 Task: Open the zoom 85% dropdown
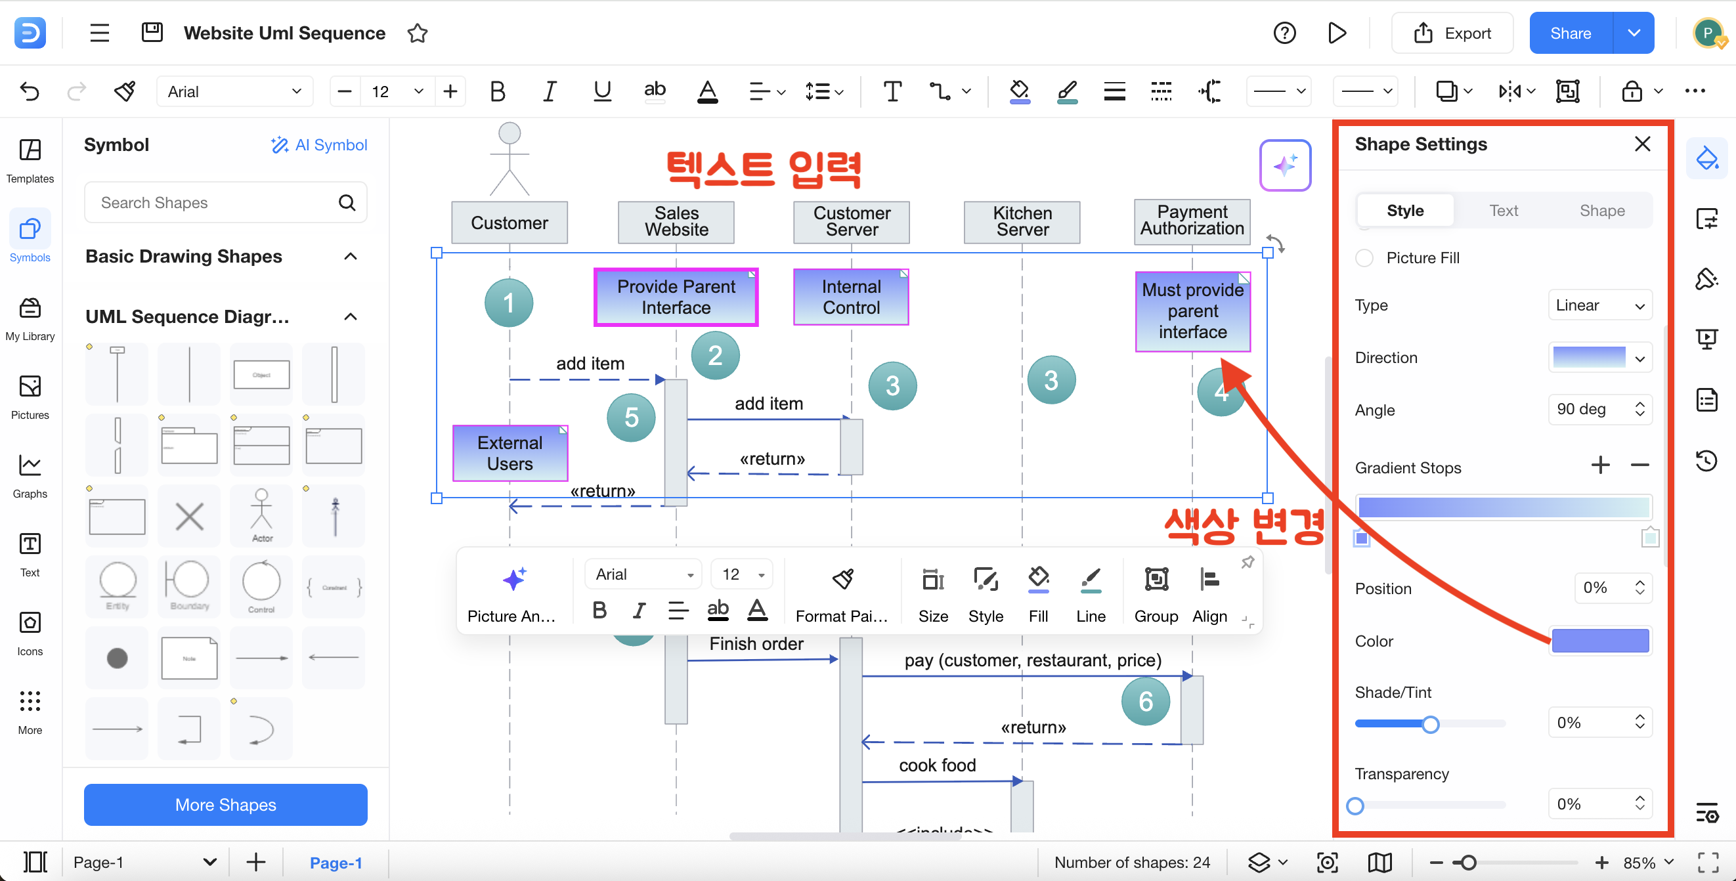(x=1649, y=863)
